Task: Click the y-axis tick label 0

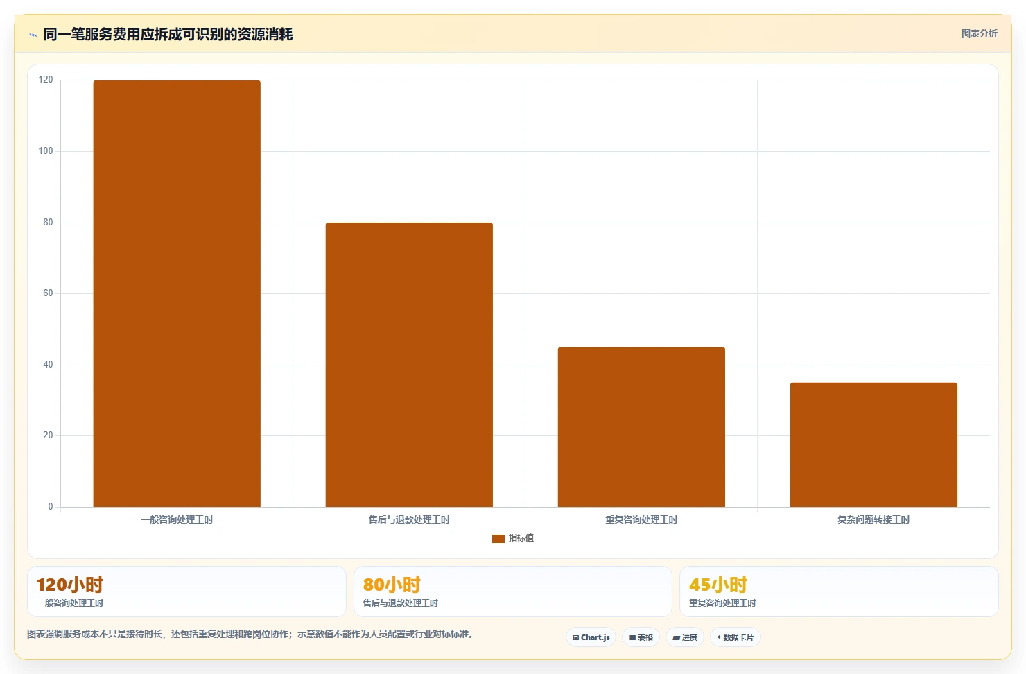Action: (x=51, y=507)
